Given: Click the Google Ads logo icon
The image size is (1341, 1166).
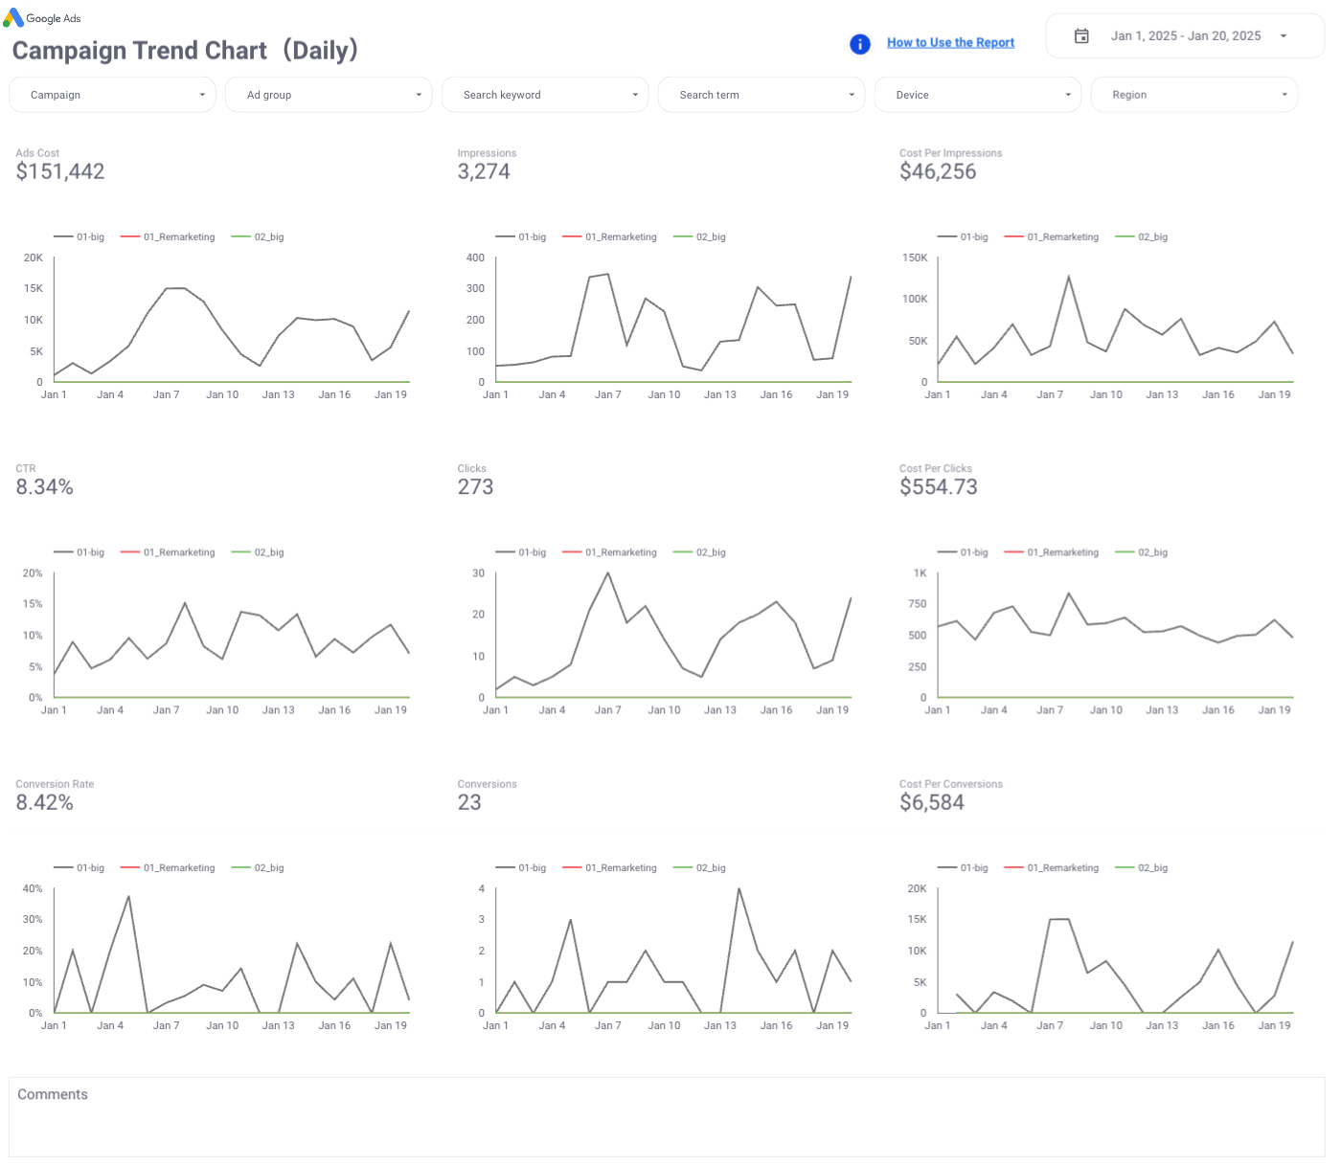Looking at the screenshot, I should (x=13, y=18).
